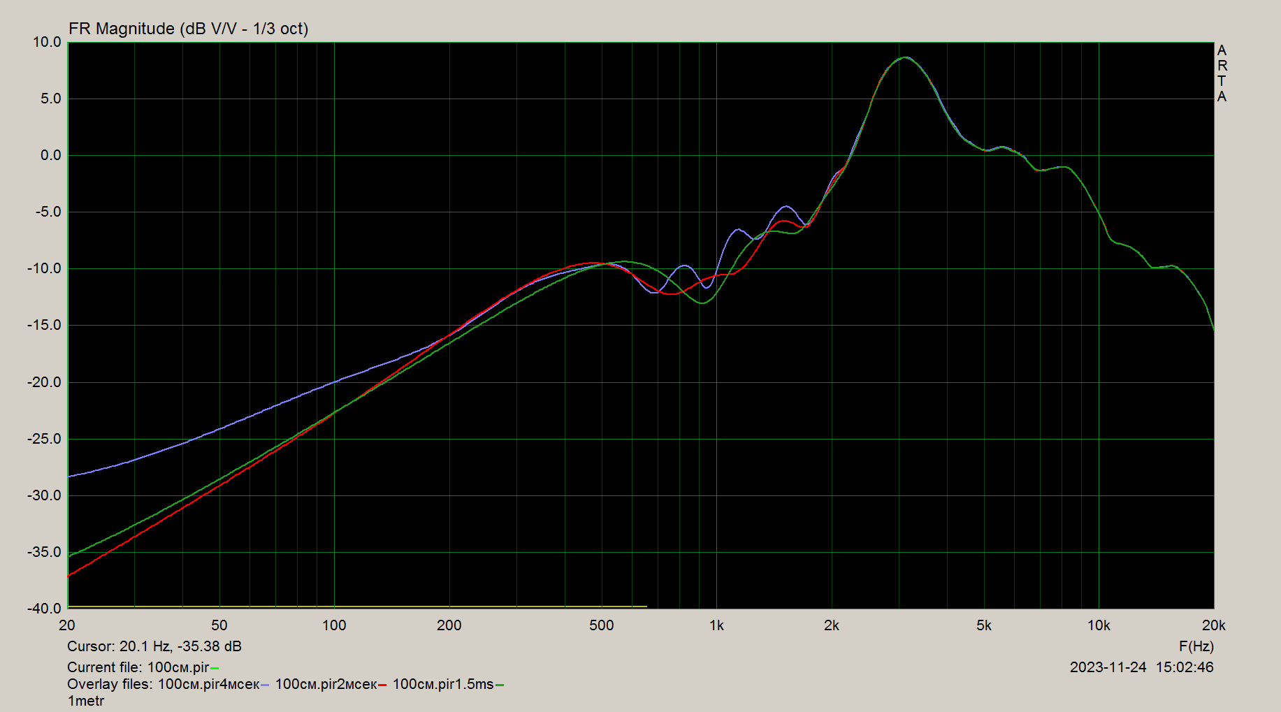1281x712 pixels.
Task: Click the Cursor readout text
Action: click(x=154, y=646)
